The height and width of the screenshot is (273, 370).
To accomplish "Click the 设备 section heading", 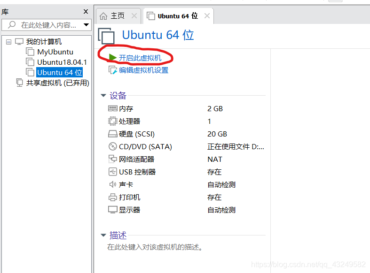I will pos(118,96).
